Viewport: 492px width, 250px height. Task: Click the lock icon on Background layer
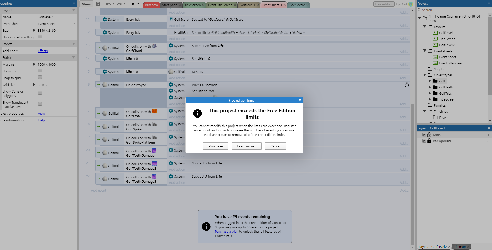pyautogui.click(x=429, y=141)
